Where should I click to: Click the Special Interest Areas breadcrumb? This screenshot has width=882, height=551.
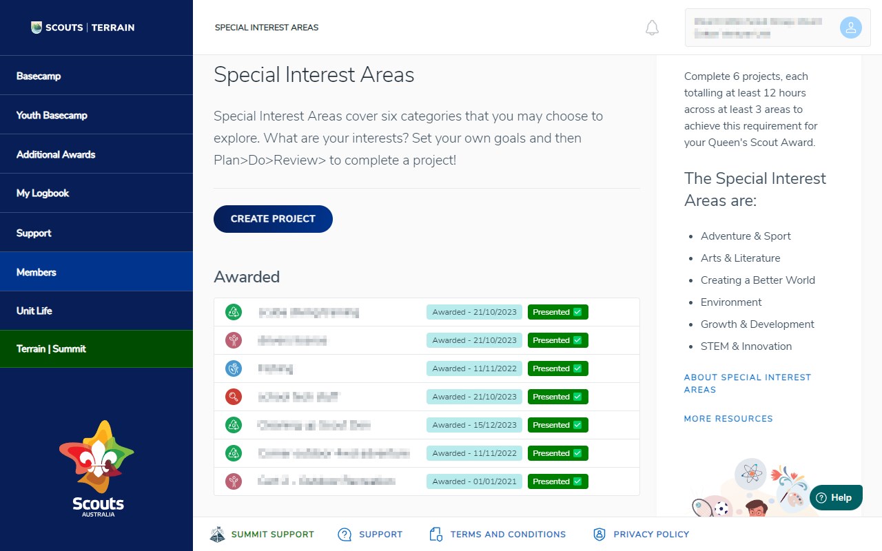coord(267,28)
